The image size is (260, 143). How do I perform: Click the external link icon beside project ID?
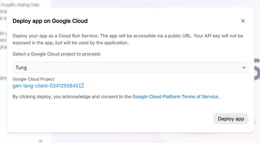[81, 86]
